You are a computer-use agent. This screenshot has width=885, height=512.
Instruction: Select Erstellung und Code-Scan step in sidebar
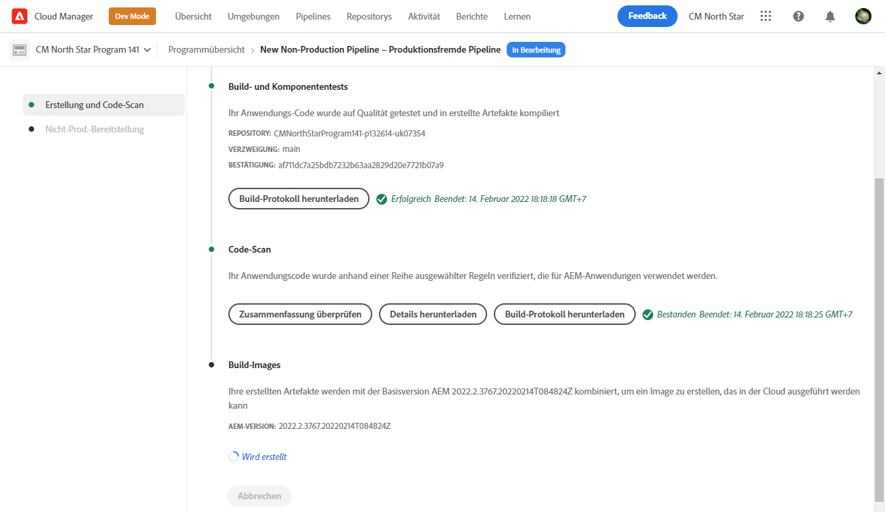[104, 105]
